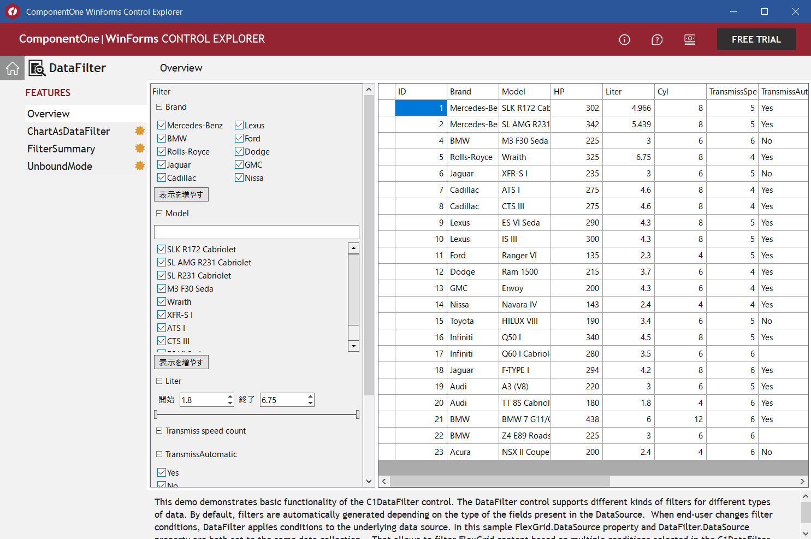
Task: Decrease the Liter end value with down arrow
Action: click(310, 403)
